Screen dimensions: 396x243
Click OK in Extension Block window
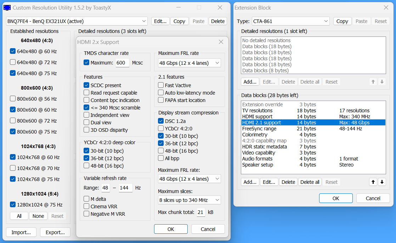336,198
